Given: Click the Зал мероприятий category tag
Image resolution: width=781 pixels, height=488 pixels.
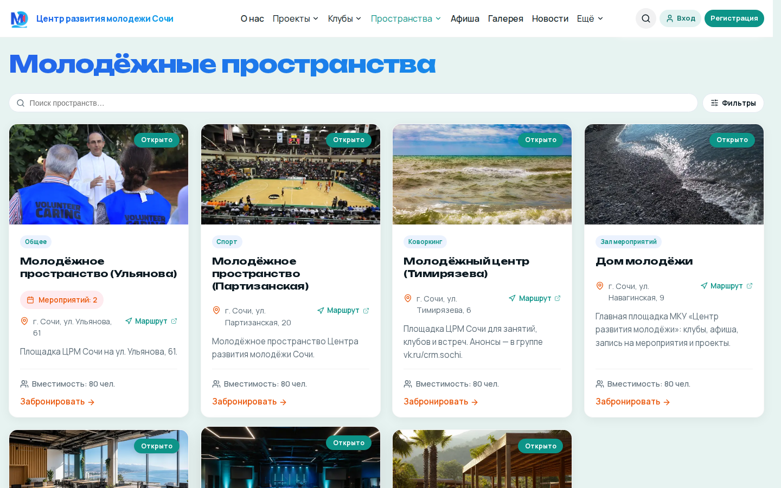Looking at the screenshot, I should click(629, 242).
